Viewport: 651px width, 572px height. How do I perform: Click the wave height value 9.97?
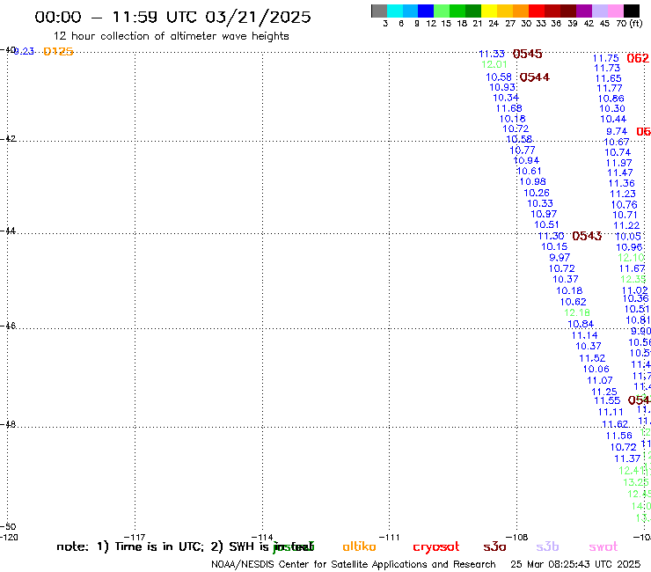pyautogui.click(x=560, y=258)
